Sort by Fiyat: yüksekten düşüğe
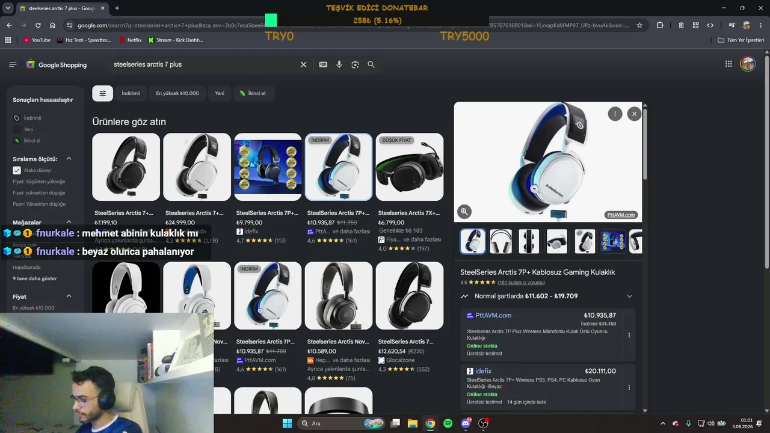The height and width of the screenshot is (433, 770). (x=39, y=193)
